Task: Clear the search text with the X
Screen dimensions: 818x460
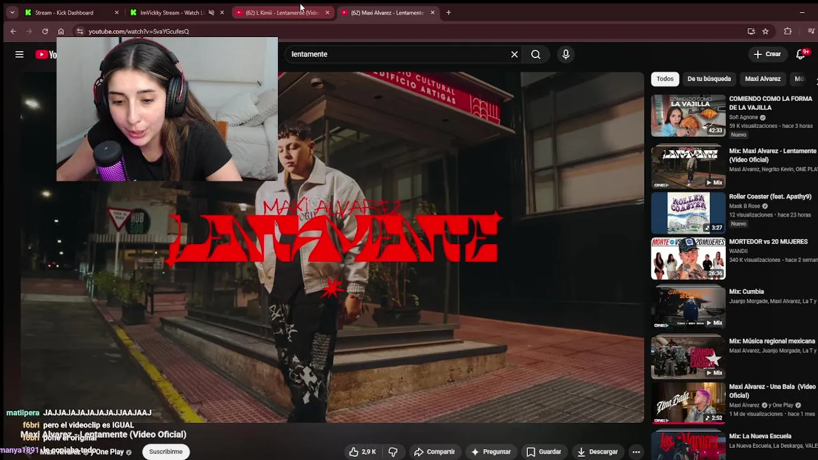Action: click(x=514, y=54)
